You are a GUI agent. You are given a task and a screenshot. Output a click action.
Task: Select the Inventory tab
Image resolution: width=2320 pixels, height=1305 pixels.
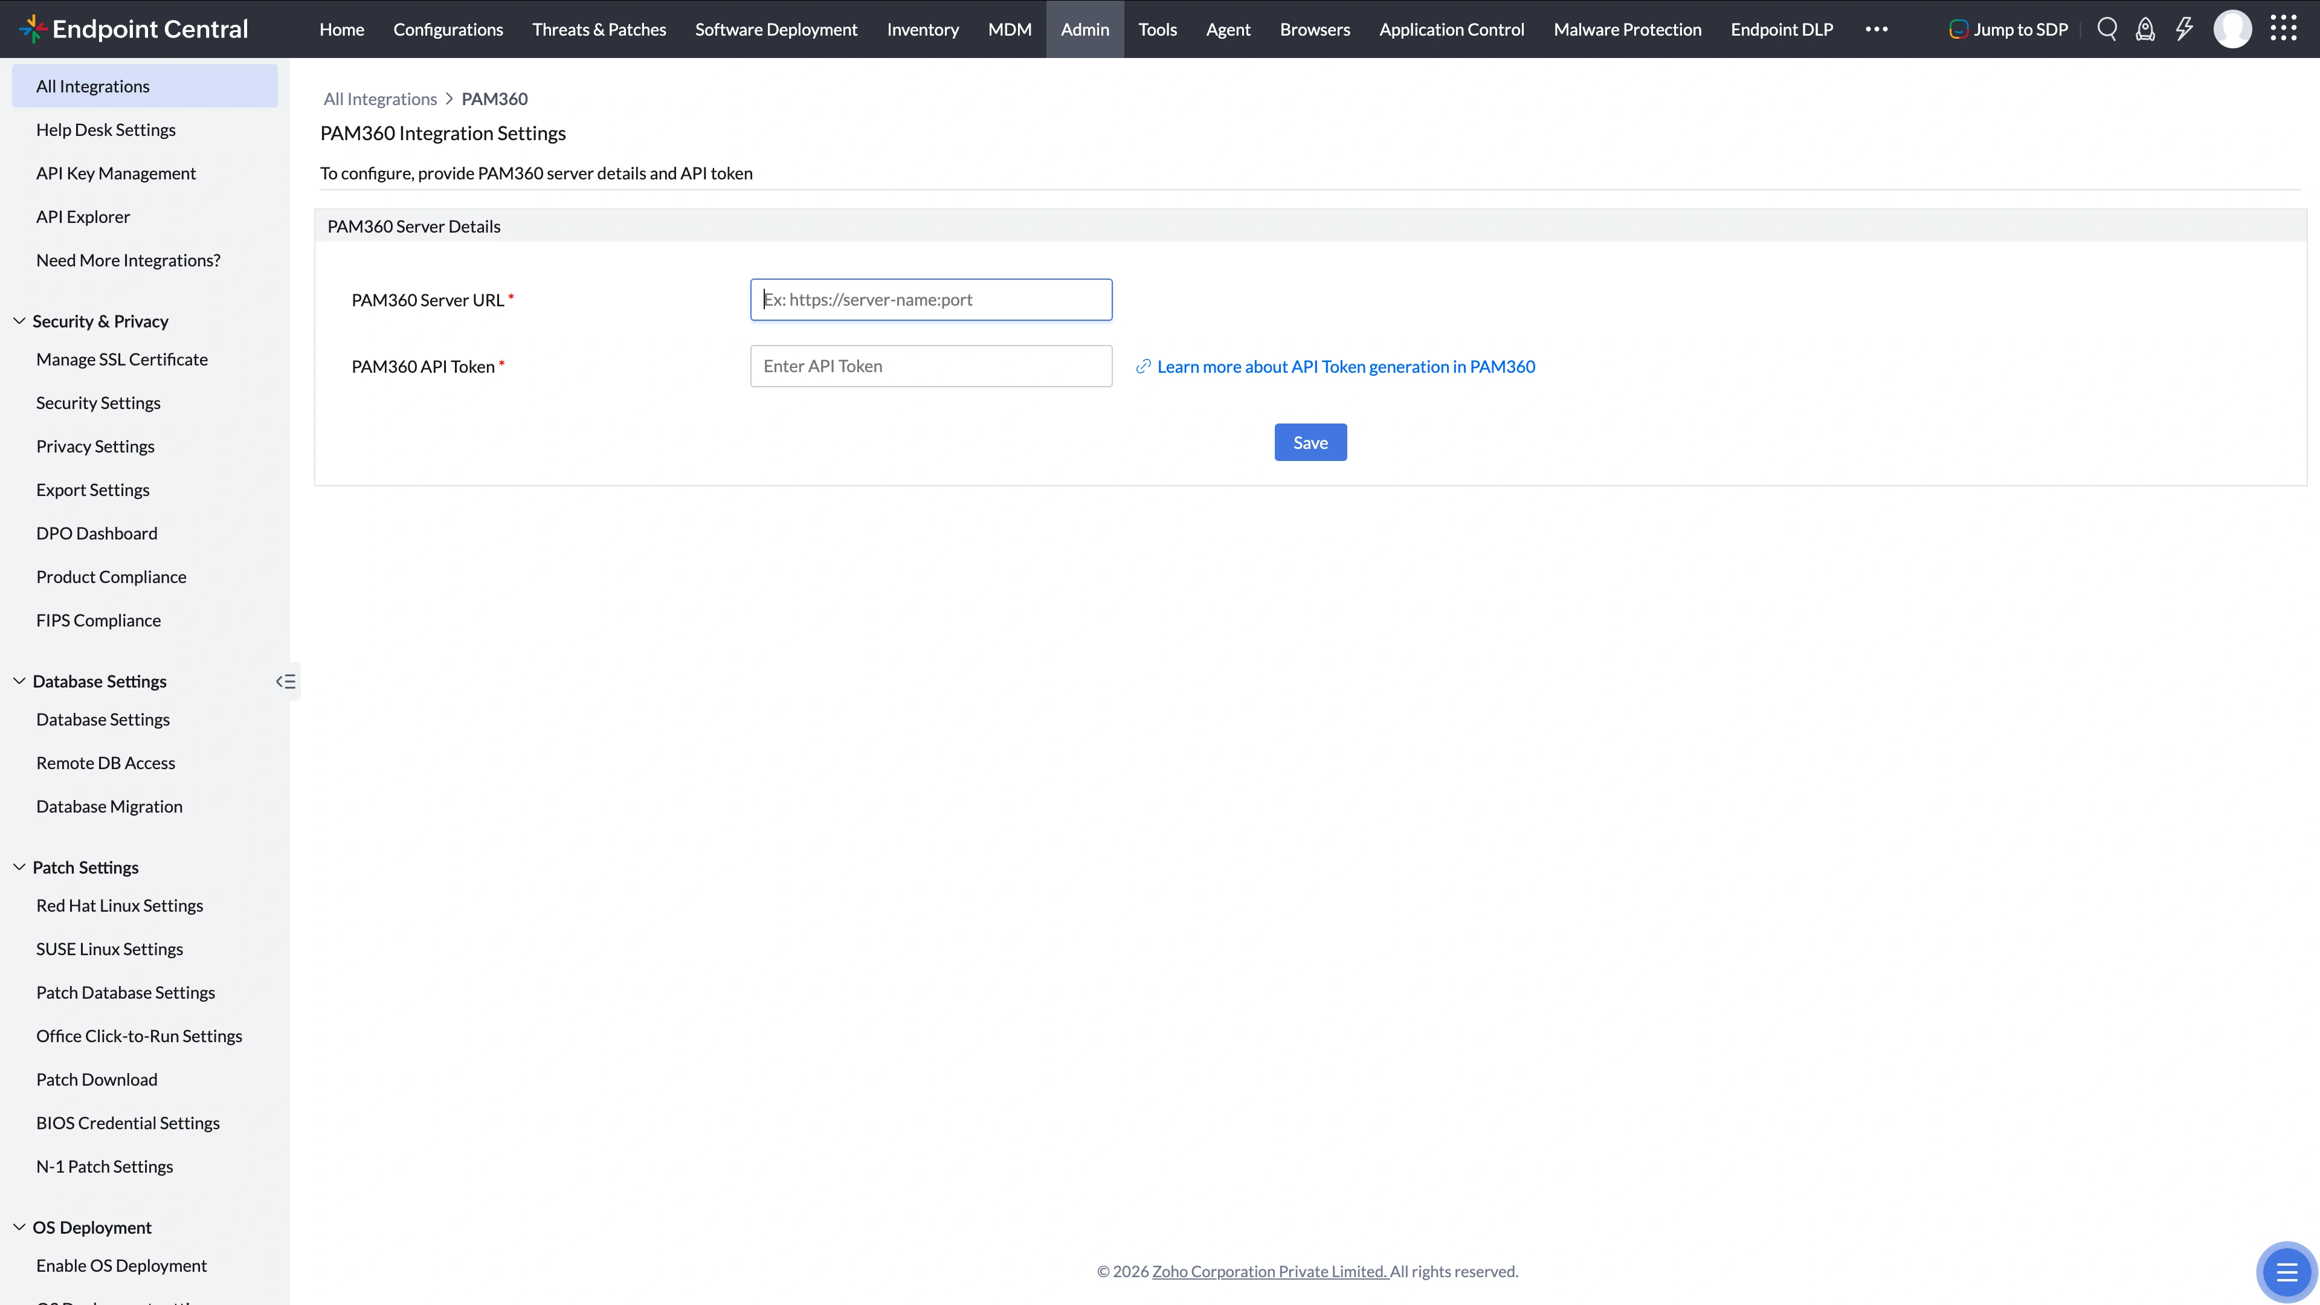pos(922,29)
